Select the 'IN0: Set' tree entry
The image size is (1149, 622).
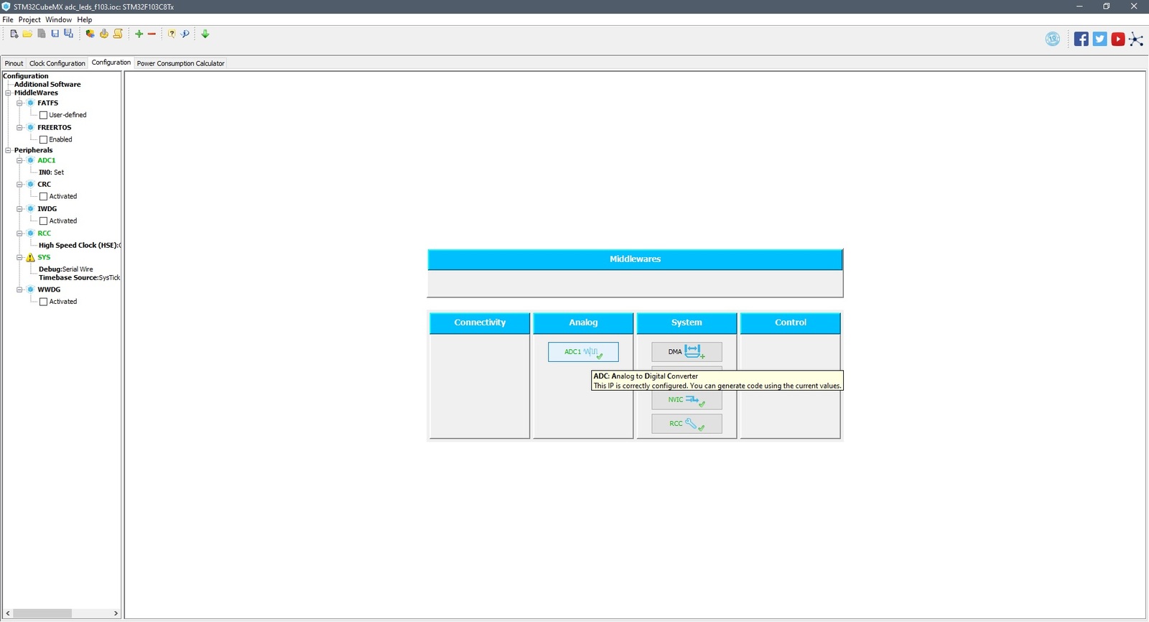[51, 172]
